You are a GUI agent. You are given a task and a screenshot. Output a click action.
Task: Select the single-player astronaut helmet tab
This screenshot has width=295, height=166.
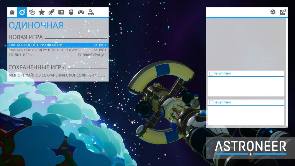coord(22,12)
